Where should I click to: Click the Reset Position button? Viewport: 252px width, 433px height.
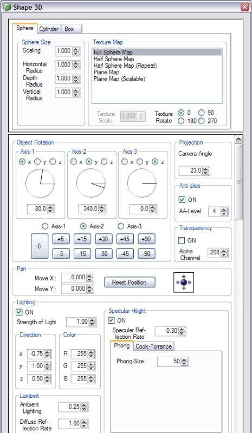(x=130, y=282)
